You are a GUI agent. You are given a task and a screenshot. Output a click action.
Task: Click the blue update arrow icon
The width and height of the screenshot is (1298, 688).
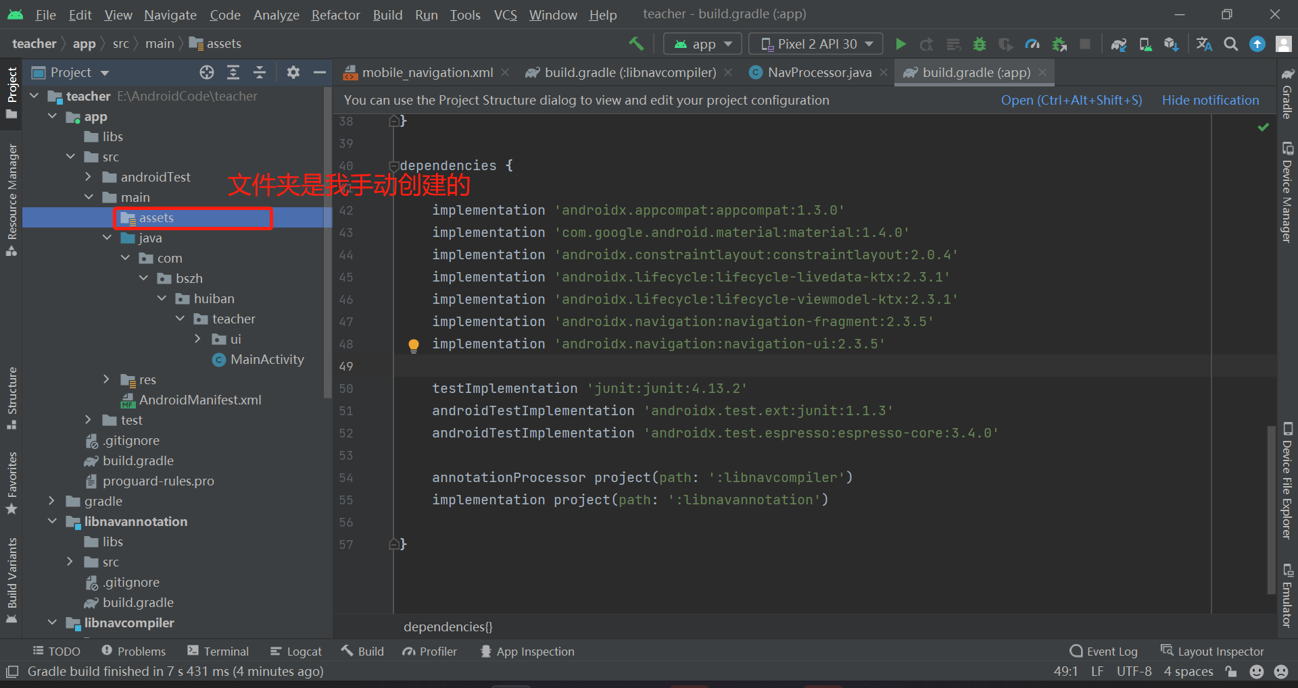tap(1257, 44)
